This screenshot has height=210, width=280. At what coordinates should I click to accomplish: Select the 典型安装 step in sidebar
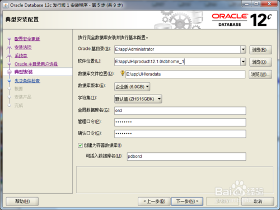[24, 72]
